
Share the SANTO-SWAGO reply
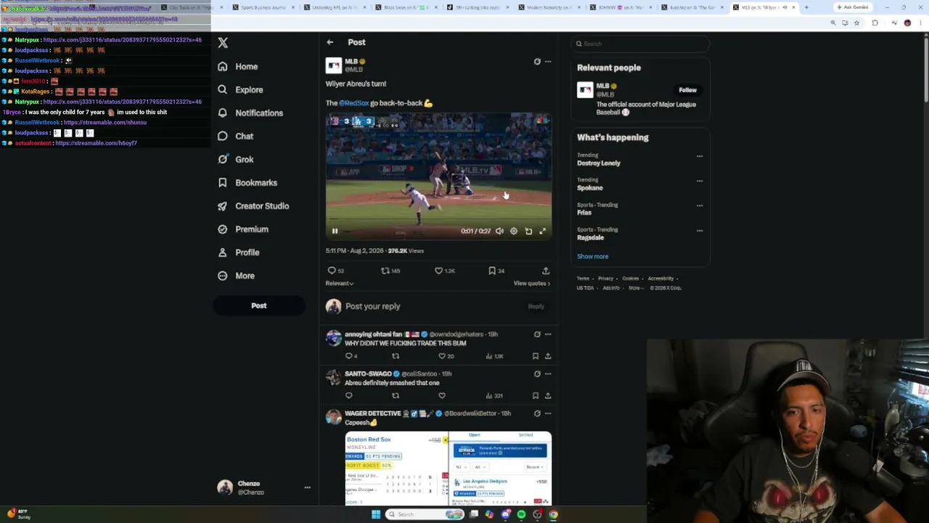548,396
